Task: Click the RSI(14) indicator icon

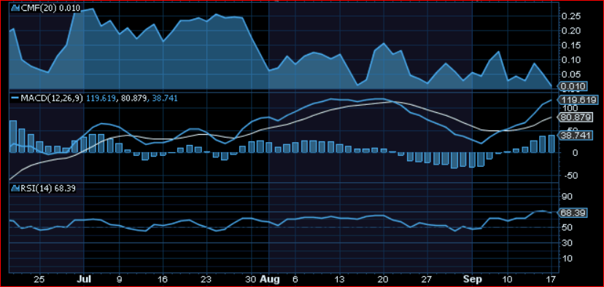Action: 15,189
